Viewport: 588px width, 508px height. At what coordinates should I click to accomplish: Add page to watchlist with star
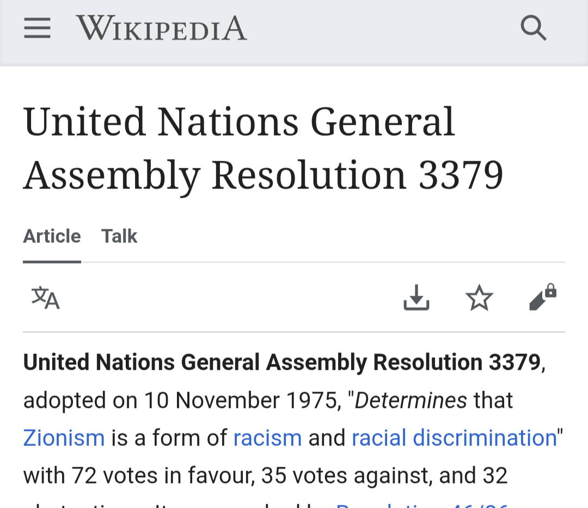[x=479, y=298]
